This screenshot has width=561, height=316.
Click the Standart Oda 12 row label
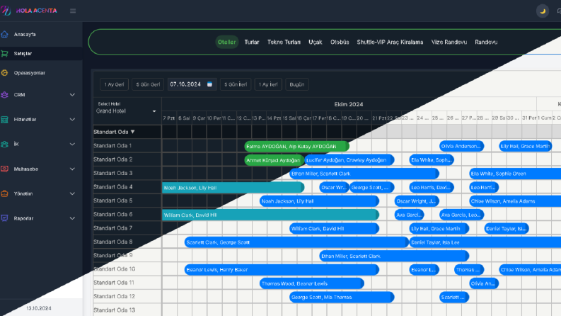[x=114, y=296]
